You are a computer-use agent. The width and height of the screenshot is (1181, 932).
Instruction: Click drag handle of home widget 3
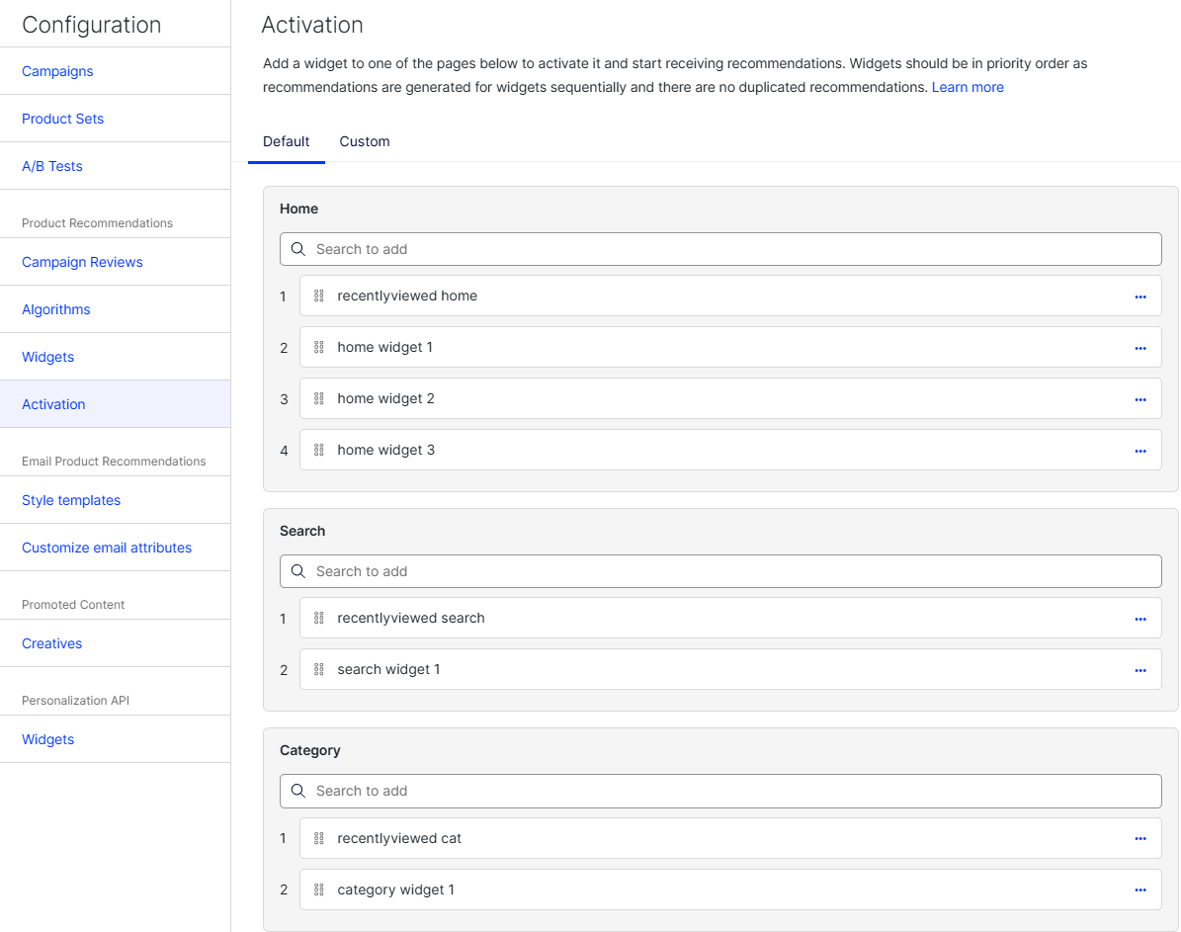pos(319,450)
